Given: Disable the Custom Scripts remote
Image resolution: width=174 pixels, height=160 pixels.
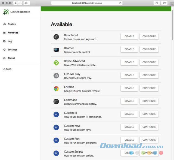Looking at the screenshot, I should 129,153.
